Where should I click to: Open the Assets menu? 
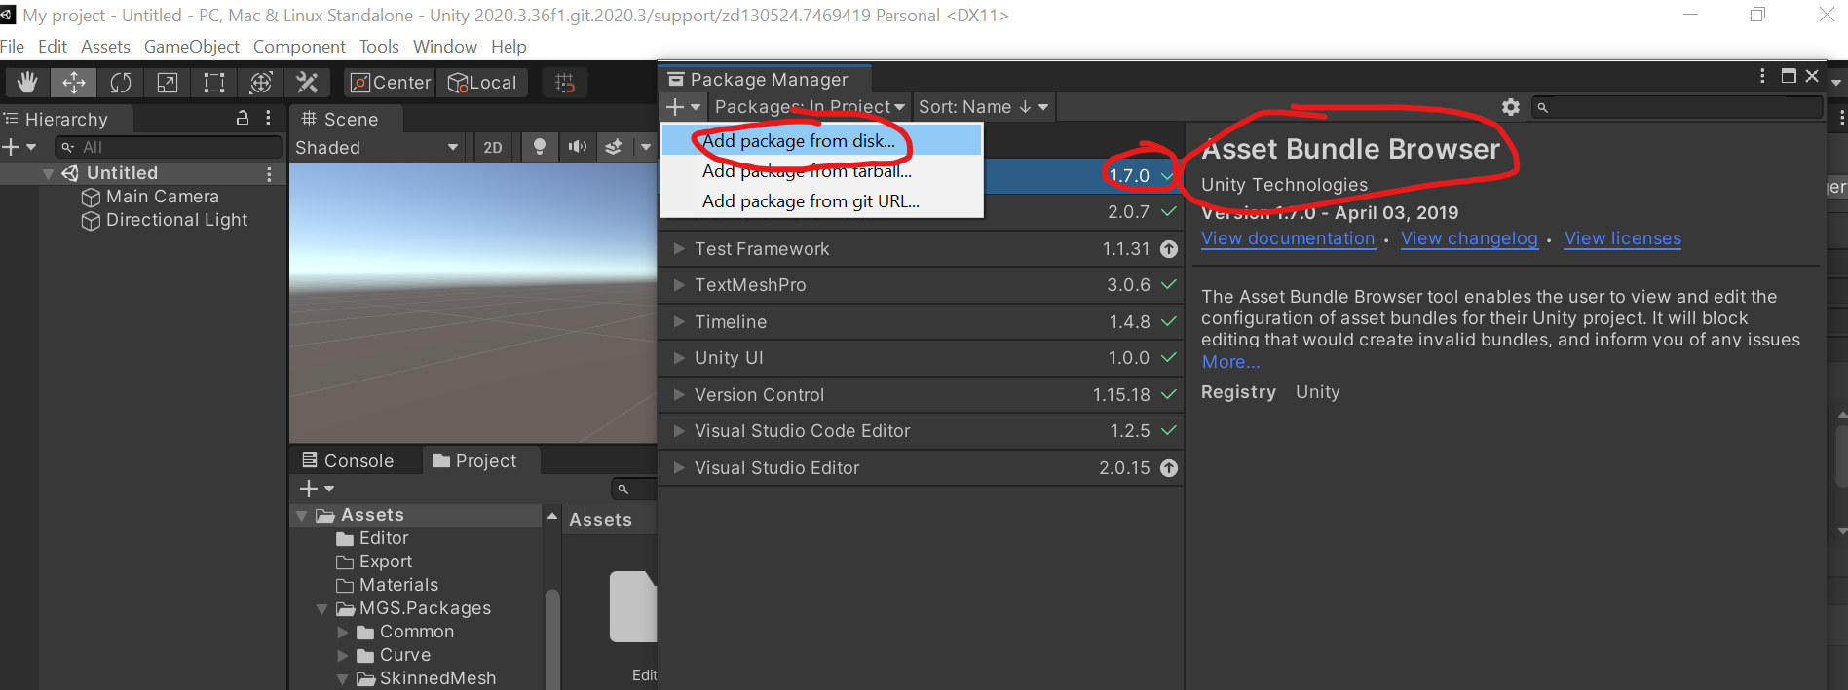pyautogui.click(x=105, y=46)
